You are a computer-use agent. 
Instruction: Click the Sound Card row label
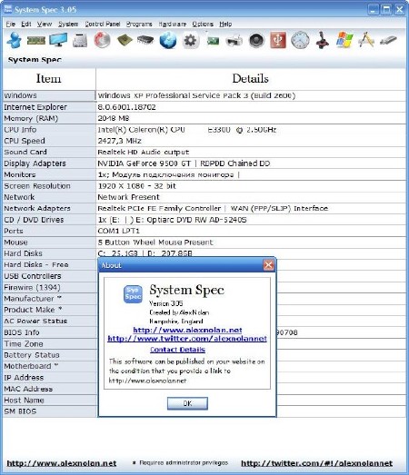(x=25, y=152)
